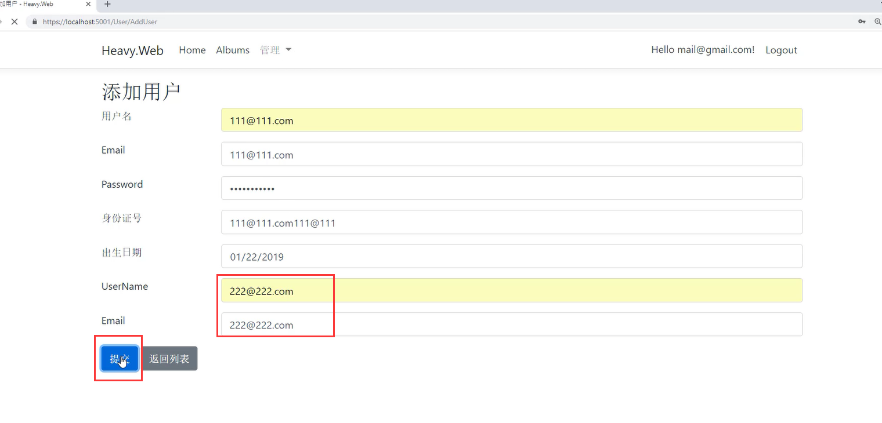882x423 pixels.
Task: Click the lock icon in address bar
Action: pyautogui.click(x=34, y=21)
